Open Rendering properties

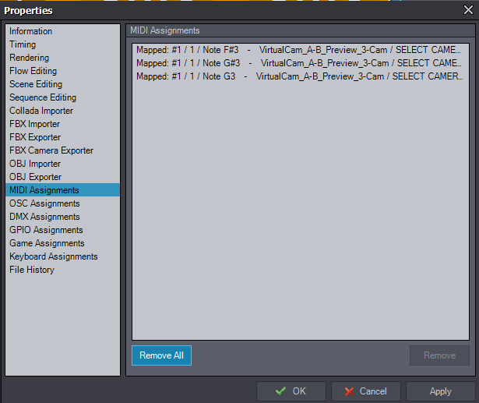[29, 58]
